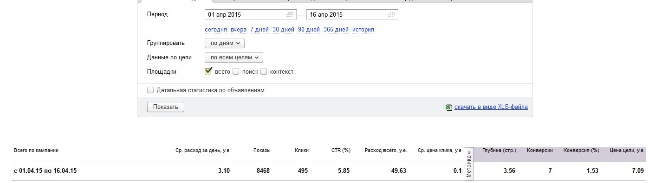Click 'Ср. расход за день, у.е.' header
Screen dimensions: 648x183
[203, 151]
